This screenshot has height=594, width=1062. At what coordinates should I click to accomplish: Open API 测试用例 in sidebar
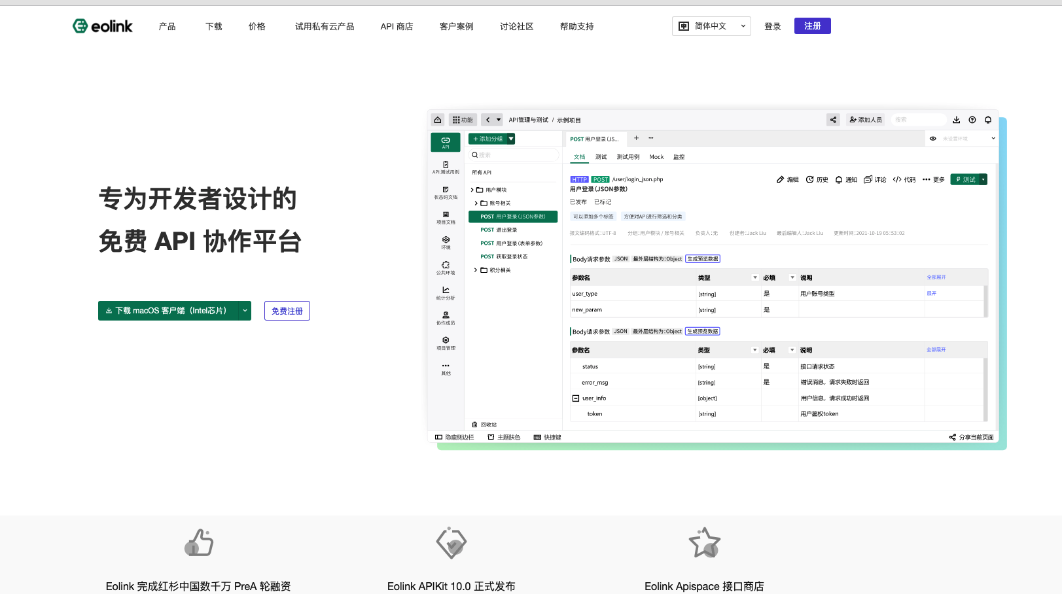coord(446,167)
